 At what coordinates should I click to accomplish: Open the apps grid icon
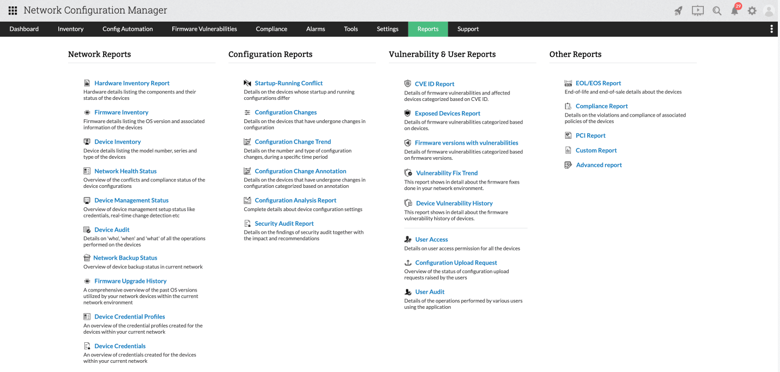pyautogui.click(x=13, y=10)
